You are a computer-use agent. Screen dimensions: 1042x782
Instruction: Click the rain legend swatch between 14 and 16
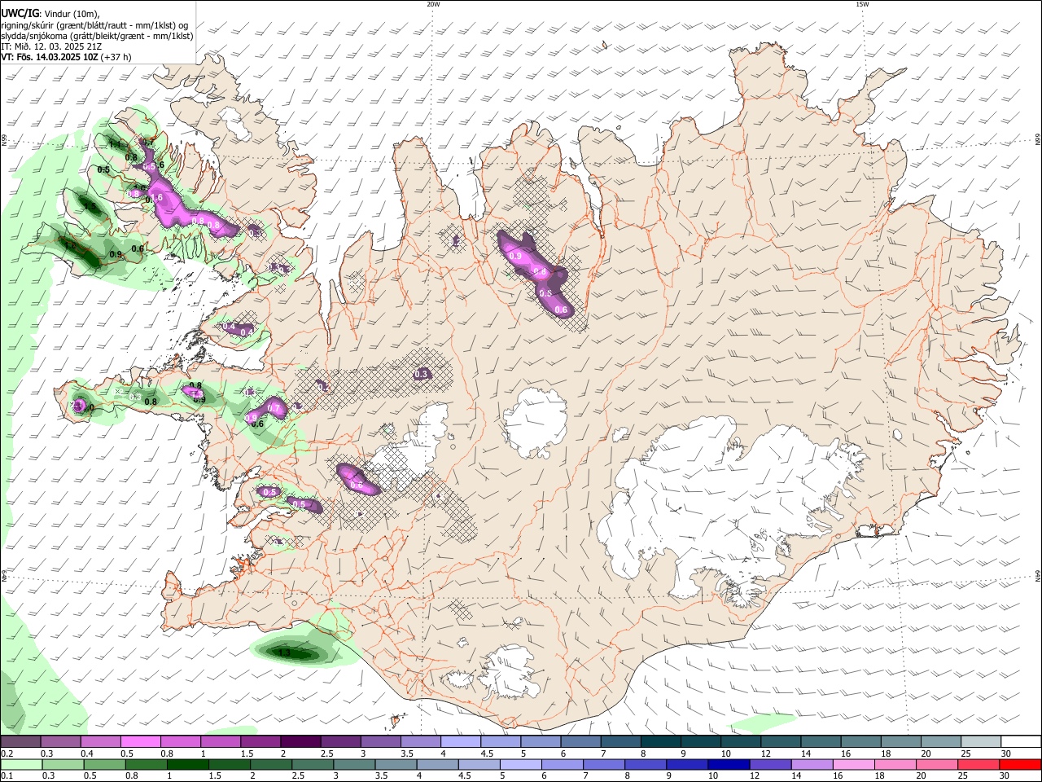pyautogui.click(x=812, y=764)
